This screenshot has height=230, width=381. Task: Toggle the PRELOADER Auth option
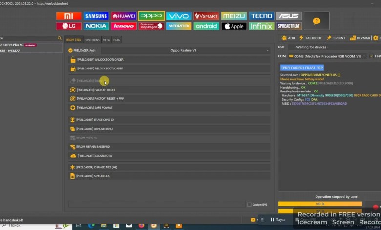click(x=71, y=50)
